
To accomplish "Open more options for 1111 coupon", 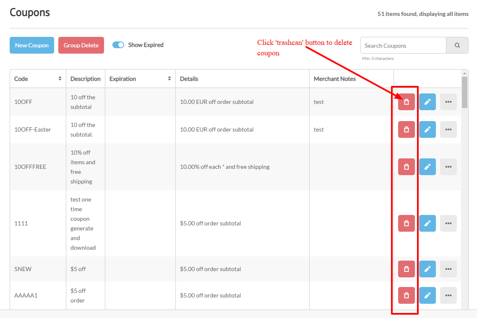I will tap(448, 223).
